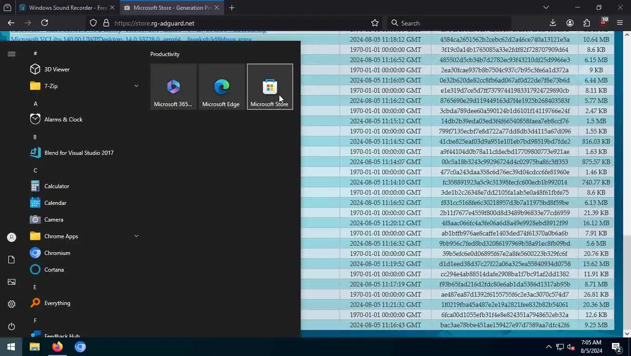Open site padlock security info
The image size is (631, 356).
coord(106,23)
